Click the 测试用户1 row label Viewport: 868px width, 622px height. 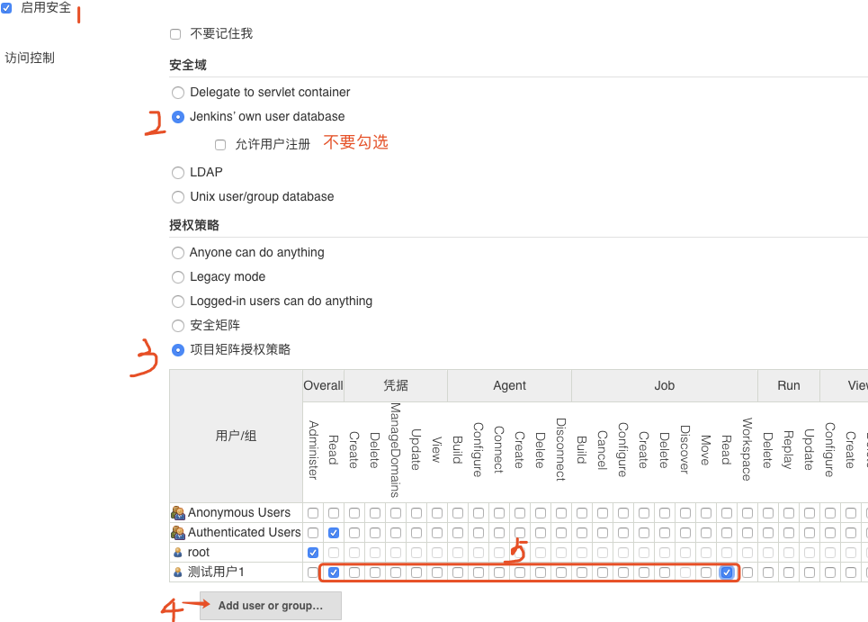point(216,572)
